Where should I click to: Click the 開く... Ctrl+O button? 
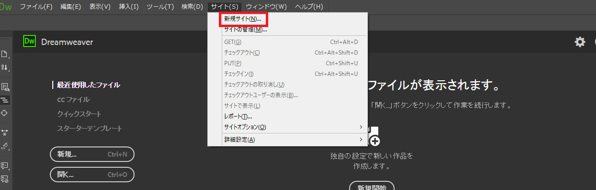pos(92,175)
